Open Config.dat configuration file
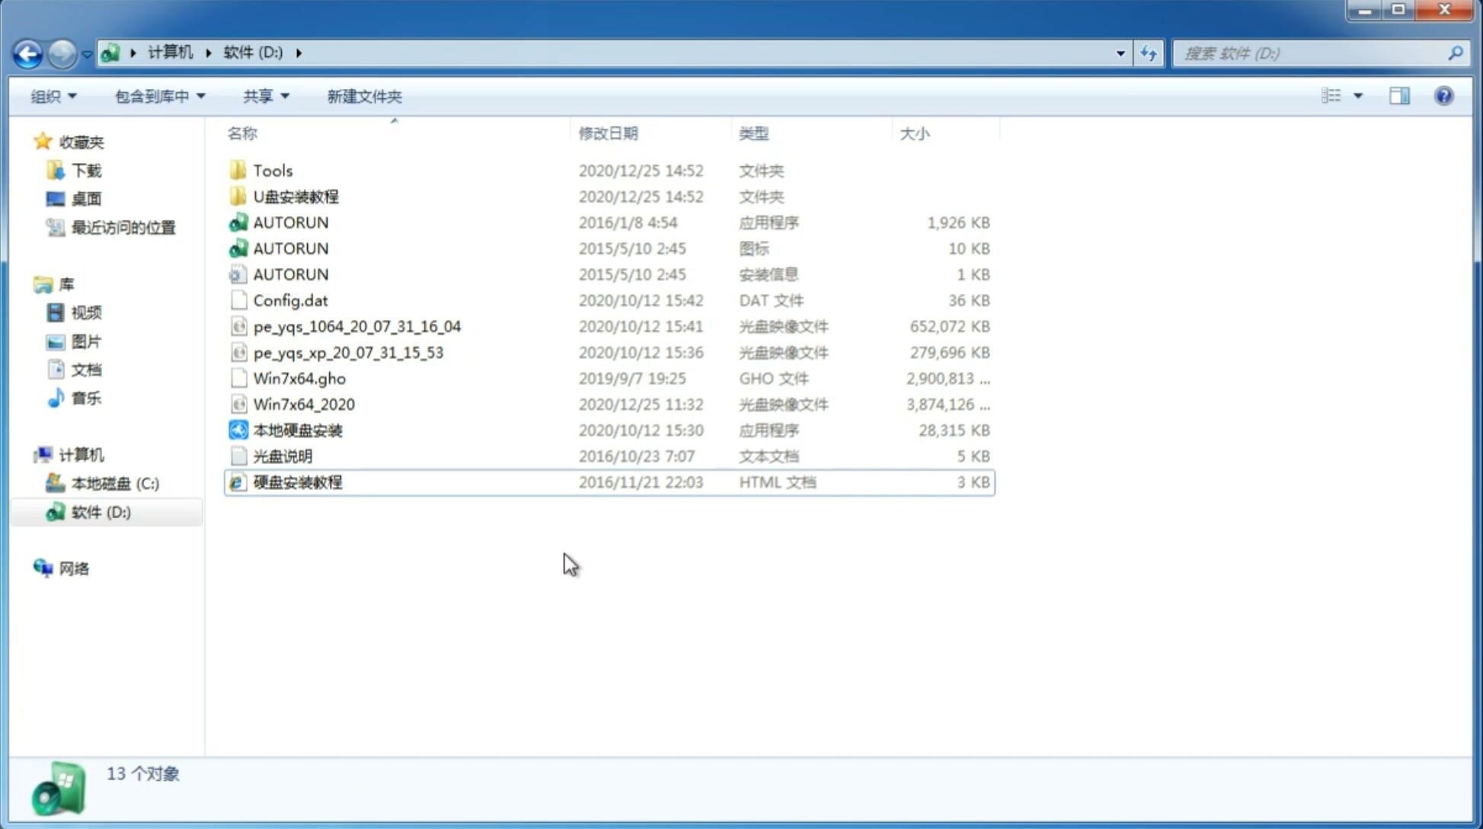1483x829 pixels. (x=289, y=299)
